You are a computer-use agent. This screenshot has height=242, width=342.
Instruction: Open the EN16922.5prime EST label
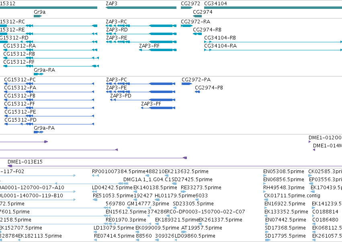(285, 204)
